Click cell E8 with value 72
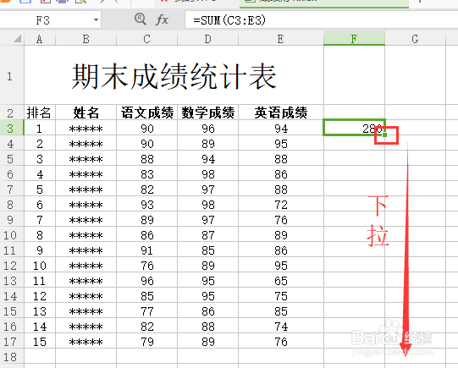The height and width of the screenshot is (368, 458). 281,205
